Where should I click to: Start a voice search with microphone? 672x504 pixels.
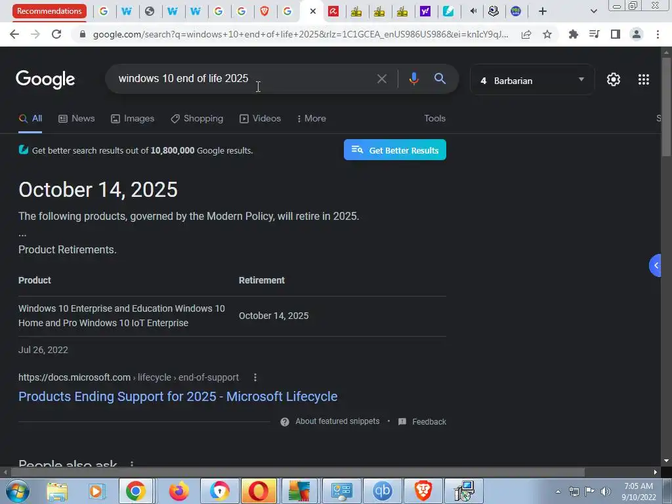point(413,79)
